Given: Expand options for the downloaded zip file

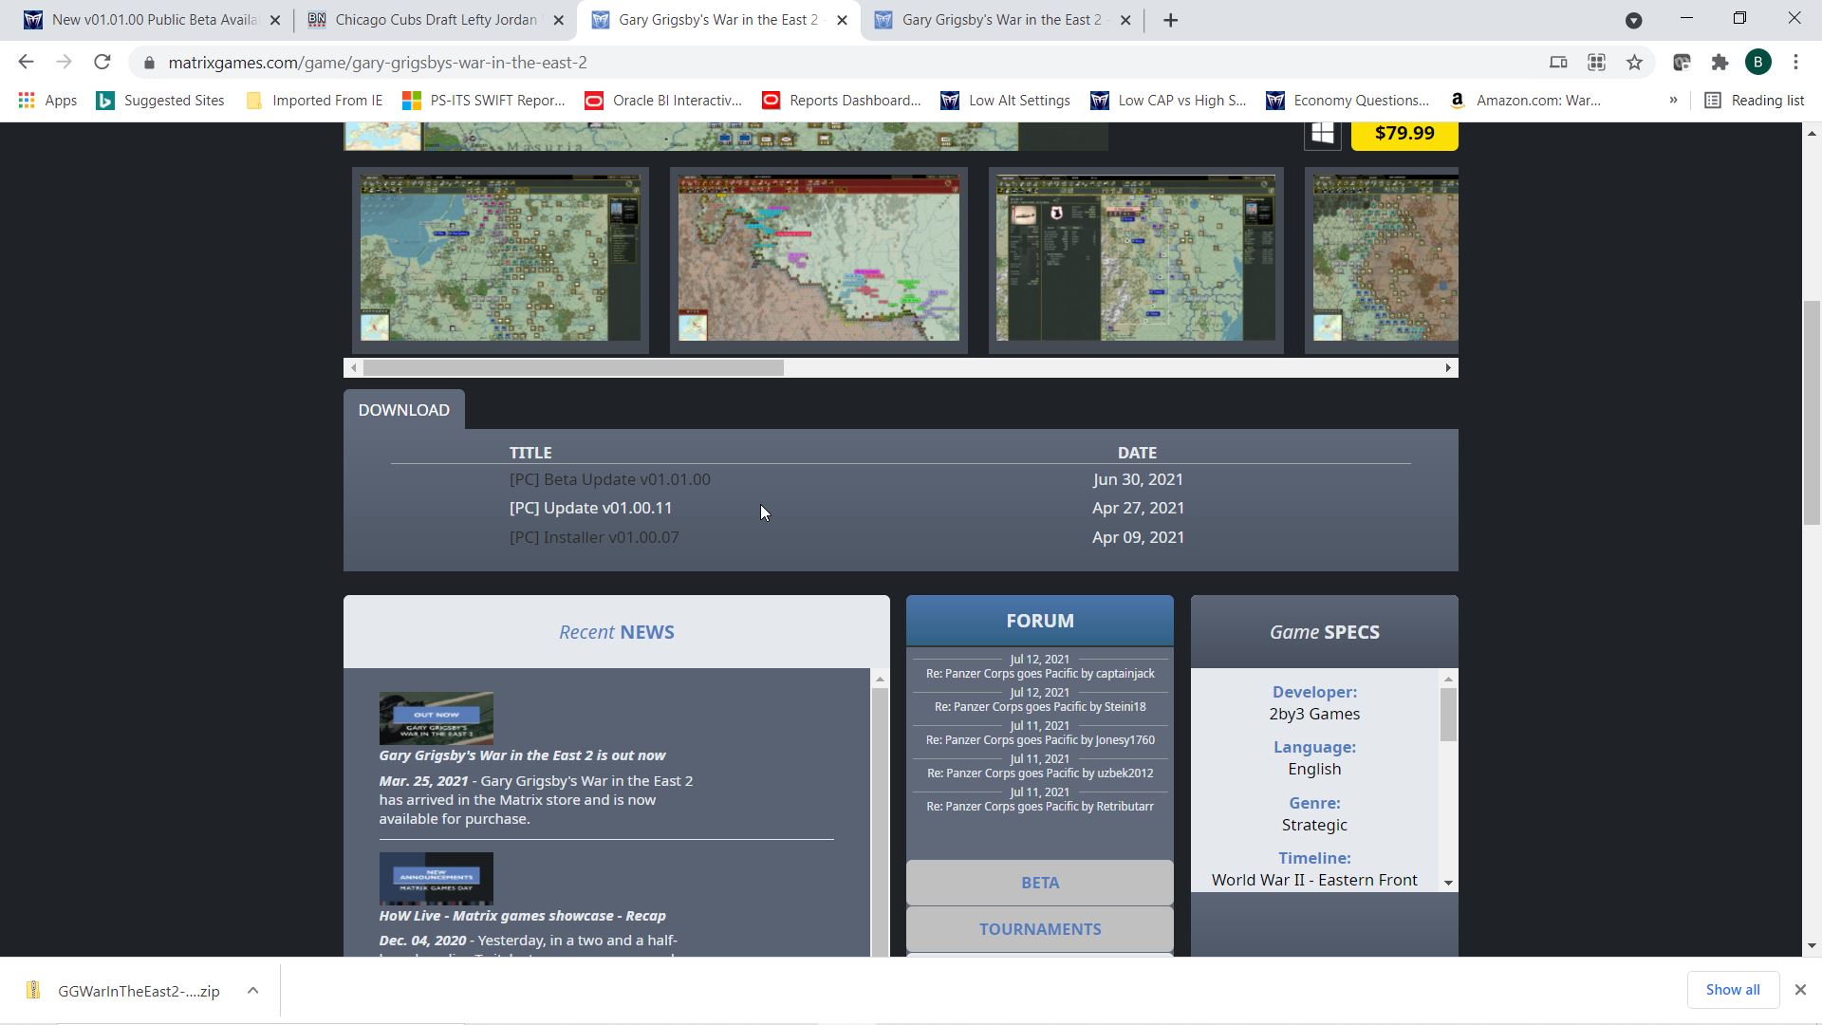Looking at the screenshot, I should click(252, 991).
